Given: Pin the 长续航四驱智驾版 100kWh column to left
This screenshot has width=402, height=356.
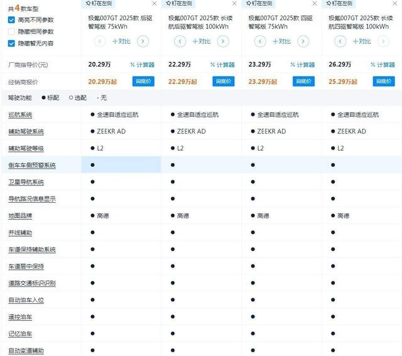Looking at the screenshot, I should pyautogui.click(x=339, y=3).
